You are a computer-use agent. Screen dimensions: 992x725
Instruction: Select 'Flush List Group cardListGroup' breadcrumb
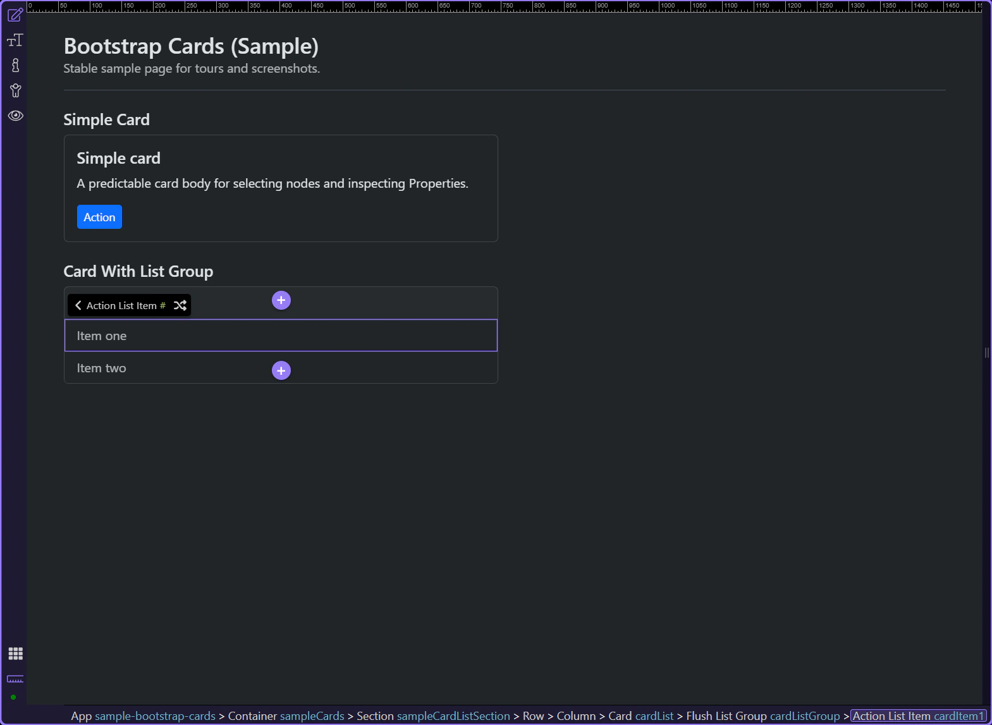(762, 716)
